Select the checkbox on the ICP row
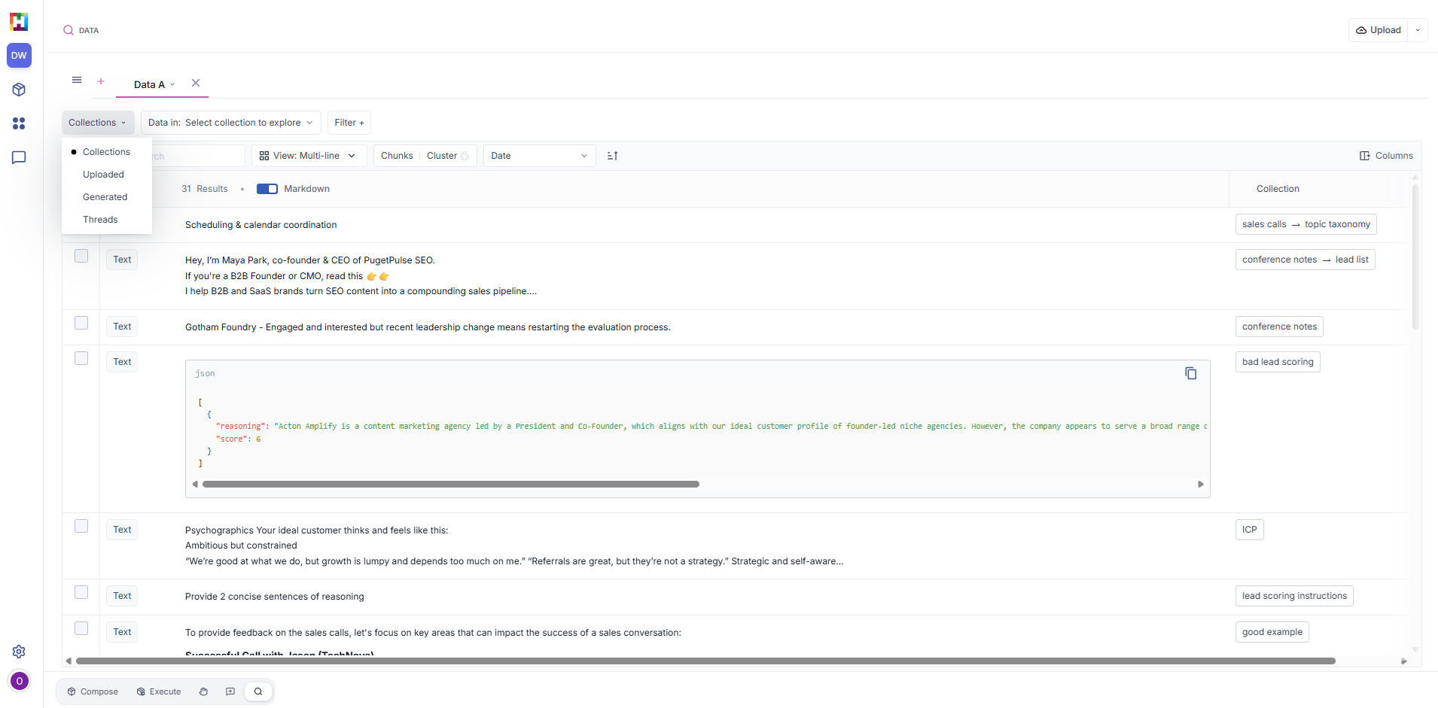 coord(81,526)
